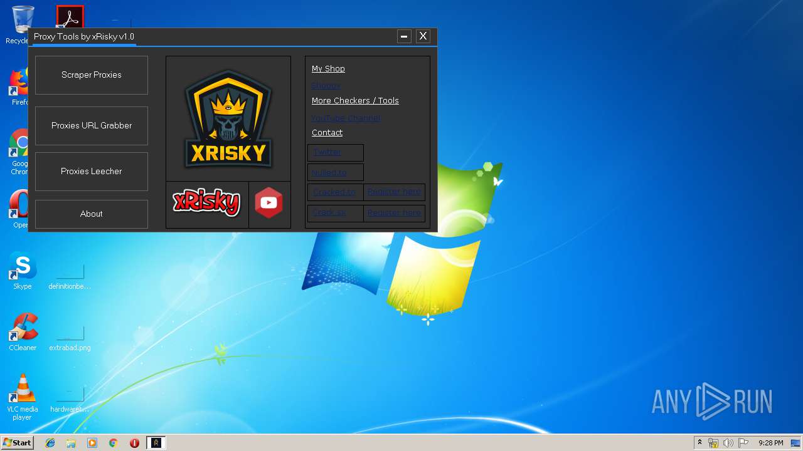This screenshot has width=803, height=451.
Task: Click the 9:28 PM taskbar clock
Action: coord(770,443)
